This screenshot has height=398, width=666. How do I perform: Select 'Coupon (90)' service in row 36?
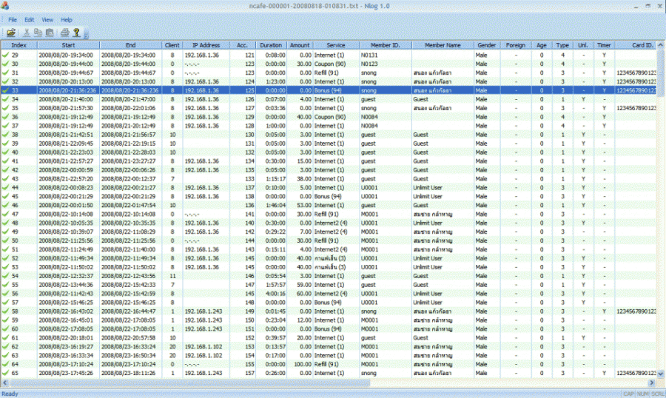pyautogui.click(x=330, y=117)
